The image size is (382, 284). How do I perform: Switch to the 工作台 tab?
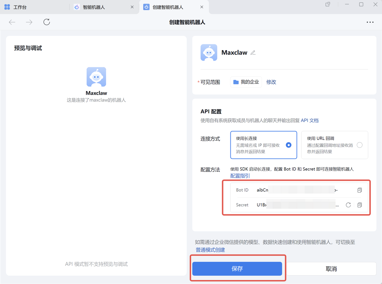click(20, 7)
